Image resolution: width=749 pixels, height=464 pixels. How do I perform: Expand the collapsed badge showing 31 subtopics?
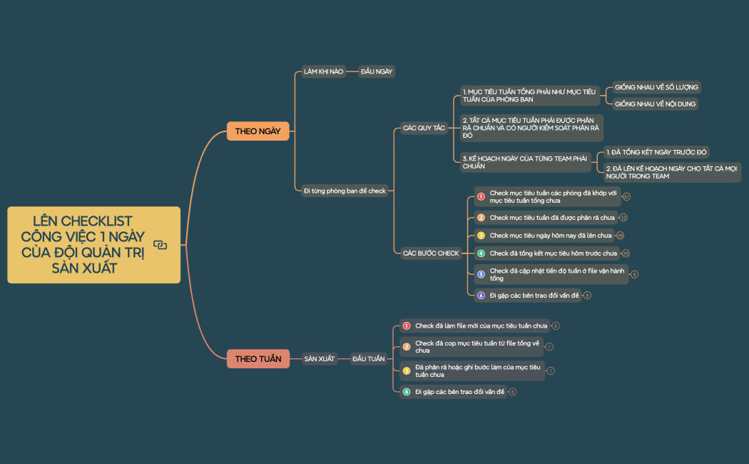tap(626, 197)
